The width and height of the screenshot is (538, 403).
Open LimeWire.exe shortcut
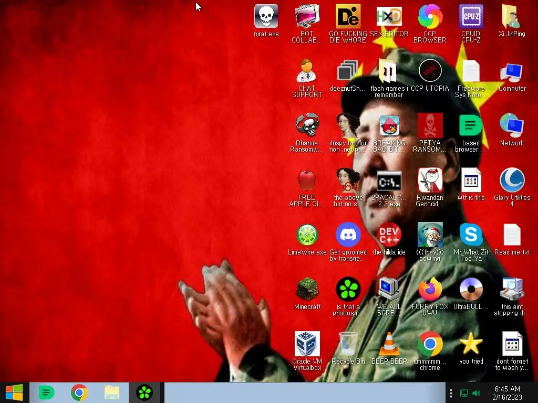coord(307,234)
